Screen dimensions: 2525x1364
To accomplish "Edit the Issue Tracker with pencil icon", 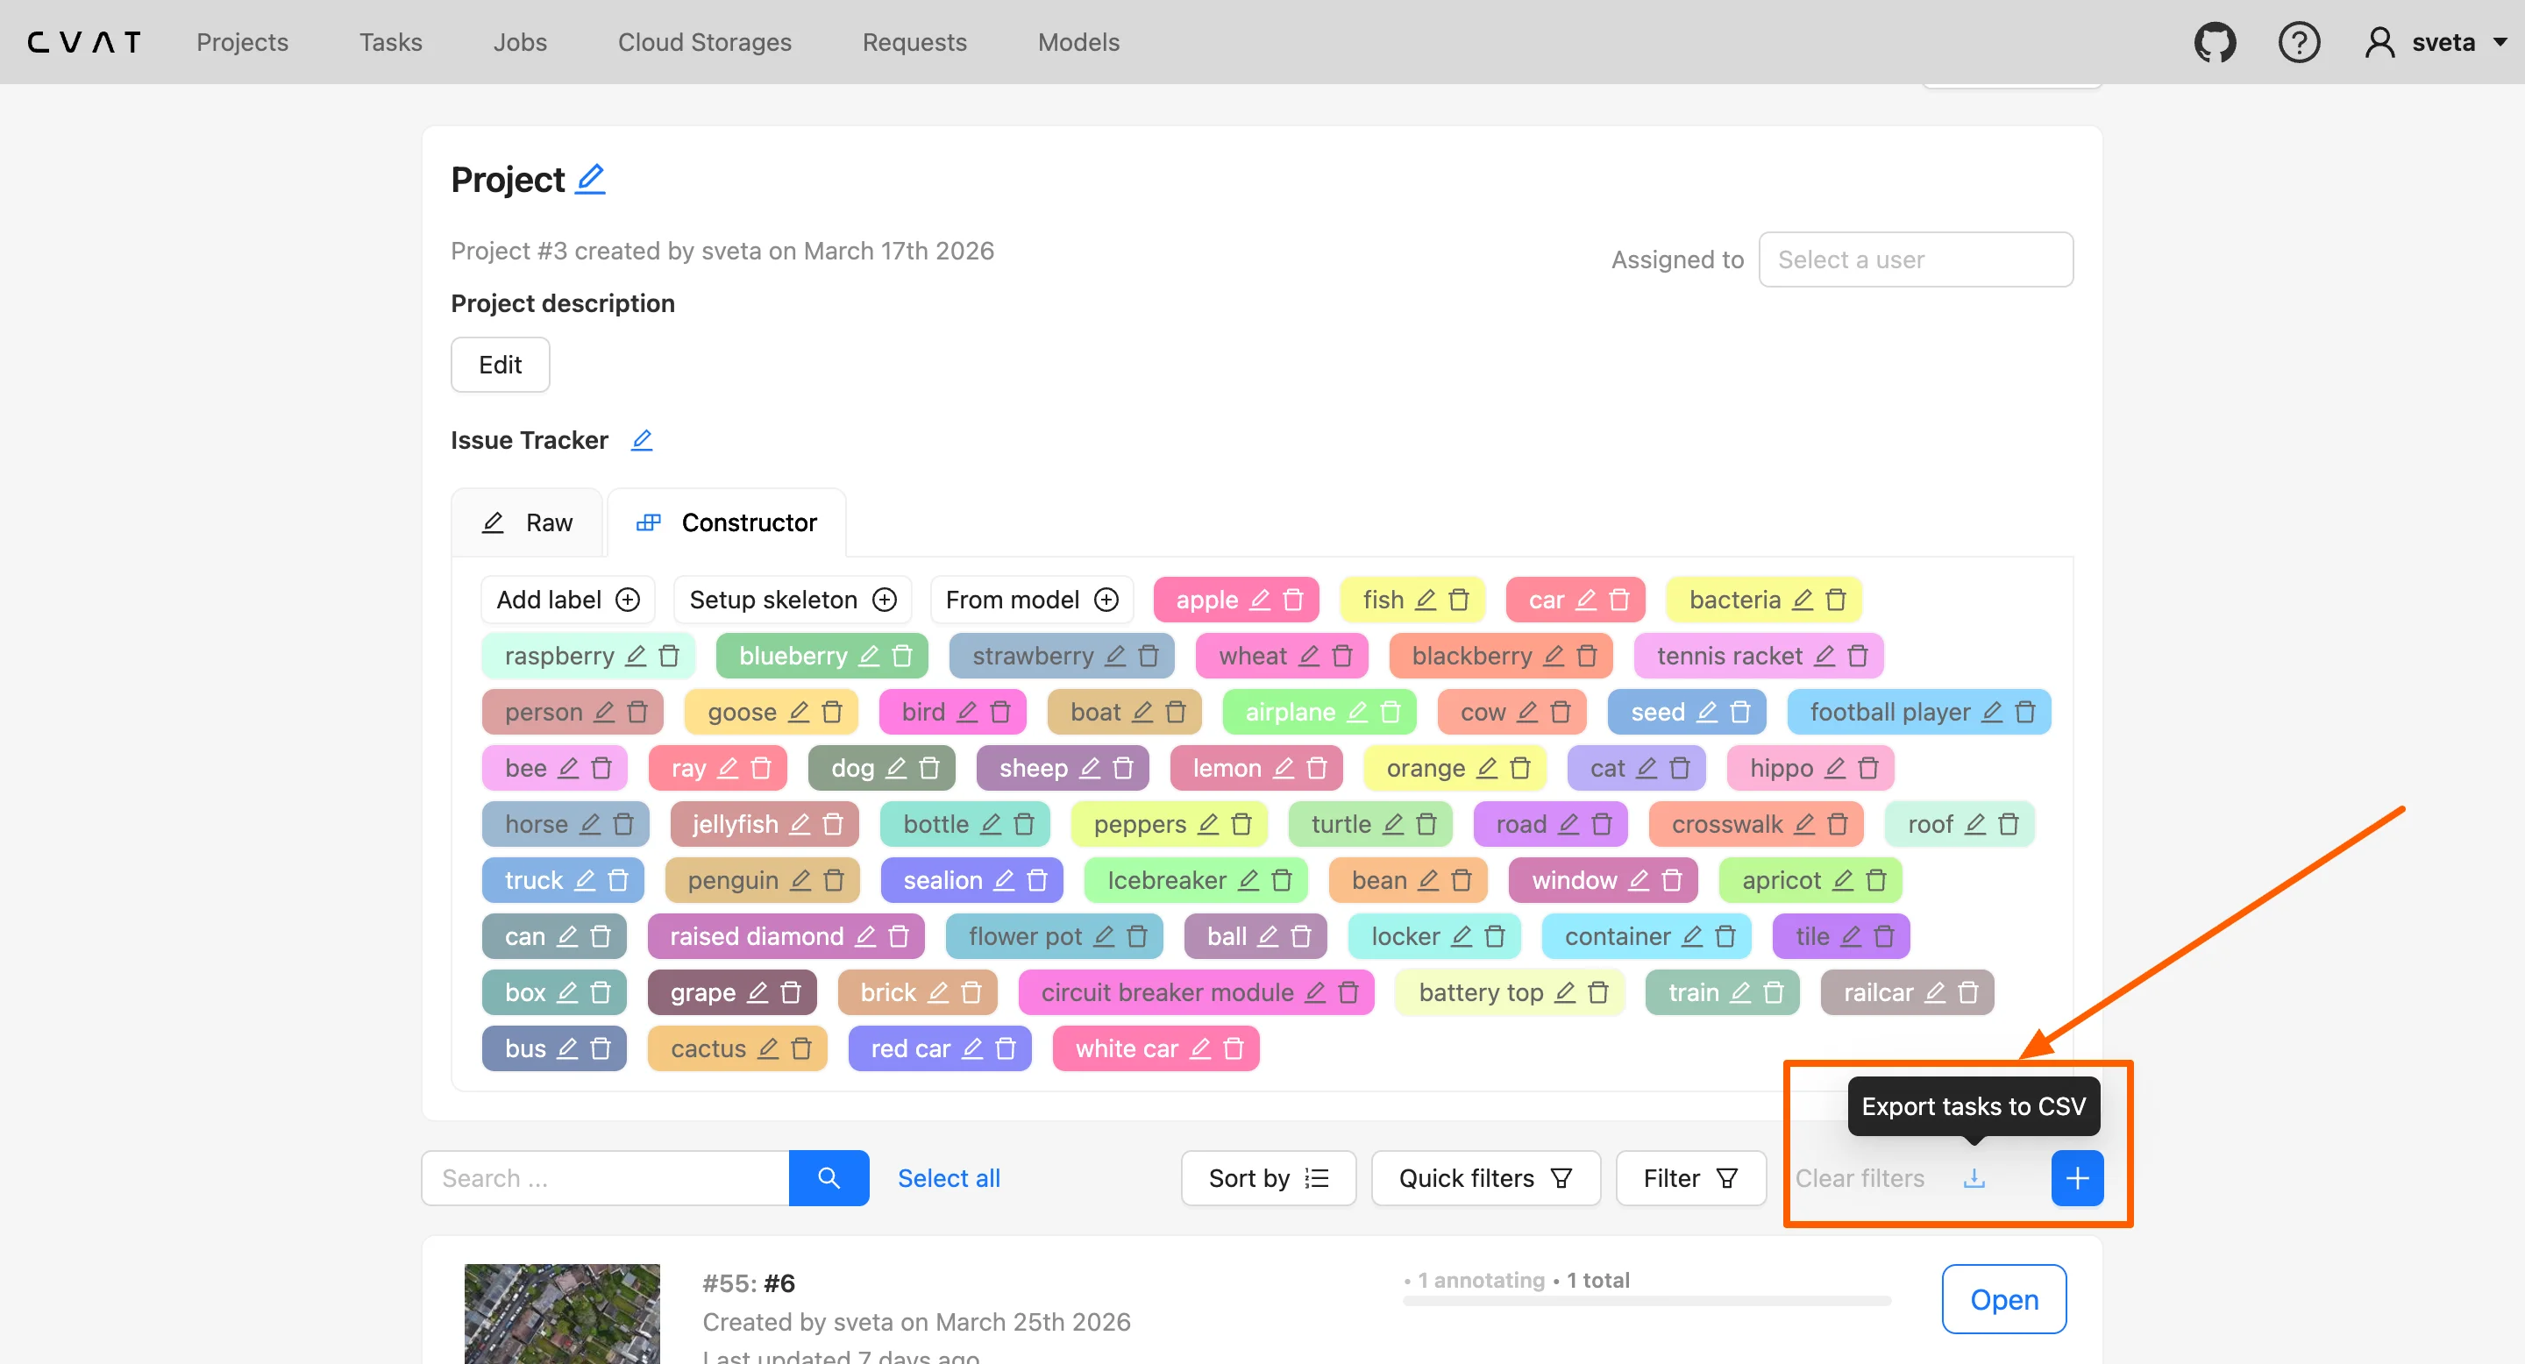I will click(641, 440).
